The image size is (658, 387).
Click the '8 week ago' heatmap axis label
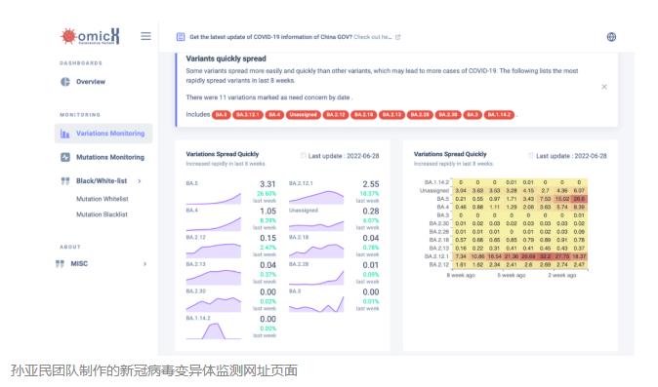[461, 275]
